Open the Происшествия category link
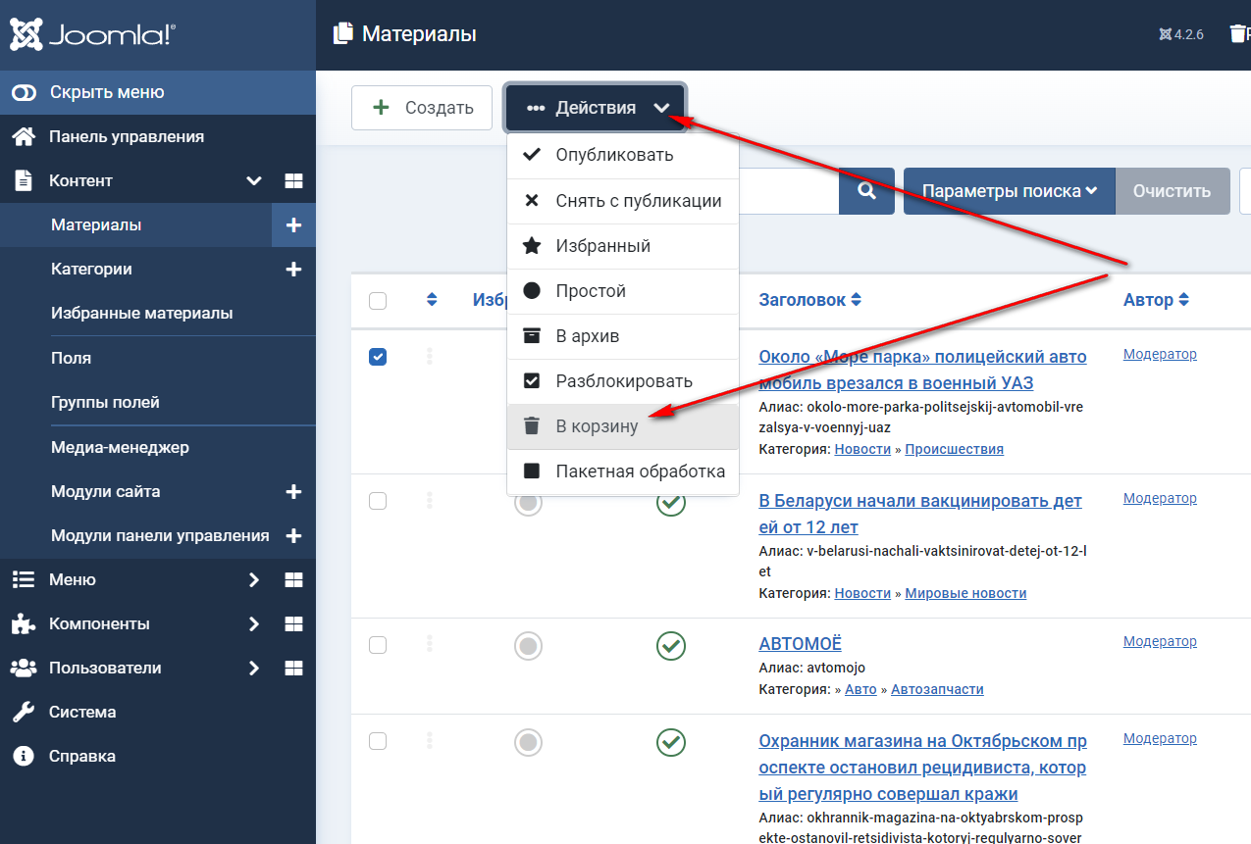 coord(954,449)
